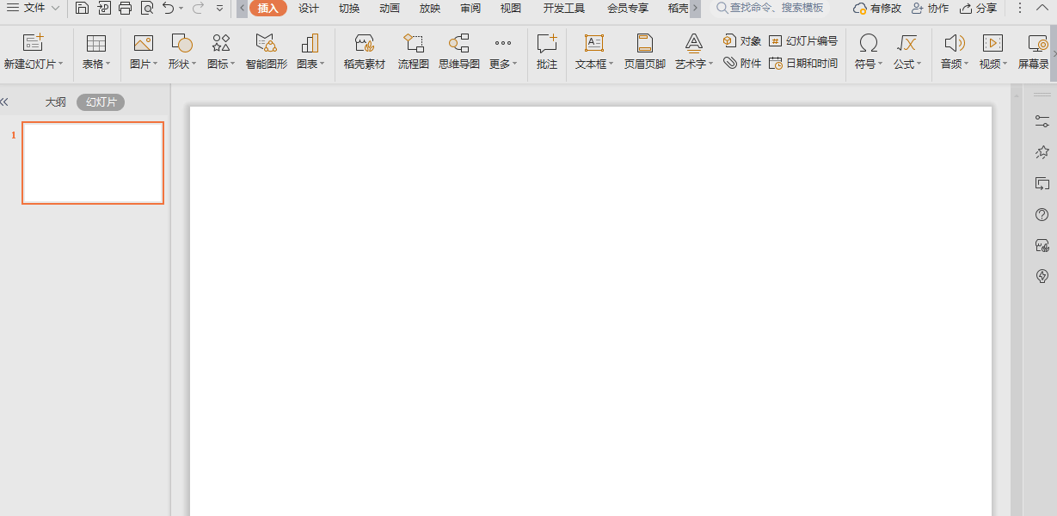The height and width of the screenshot is (516, 1057).
Task: Click the Print icon
Action: [126, 9]
